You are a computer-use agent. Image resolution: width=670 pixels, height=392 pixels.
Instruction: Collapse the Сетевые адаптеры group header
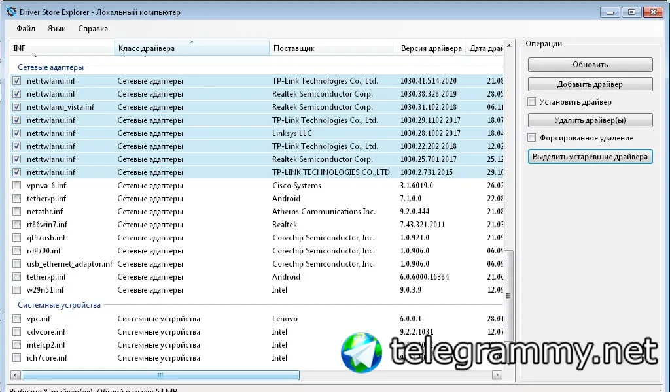[50, 67]
